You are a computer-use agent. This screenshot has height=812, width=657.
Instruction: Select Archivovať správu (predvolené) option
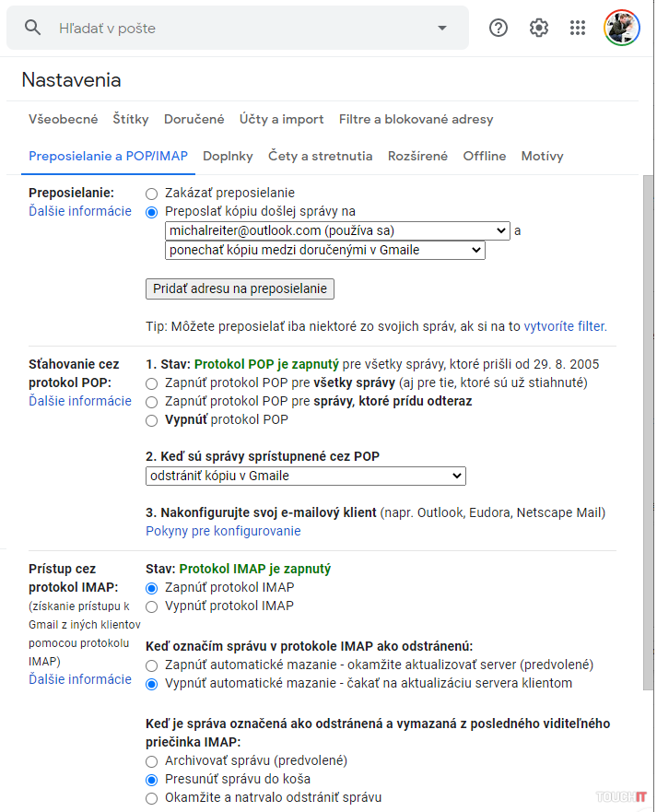click(152, 761)
